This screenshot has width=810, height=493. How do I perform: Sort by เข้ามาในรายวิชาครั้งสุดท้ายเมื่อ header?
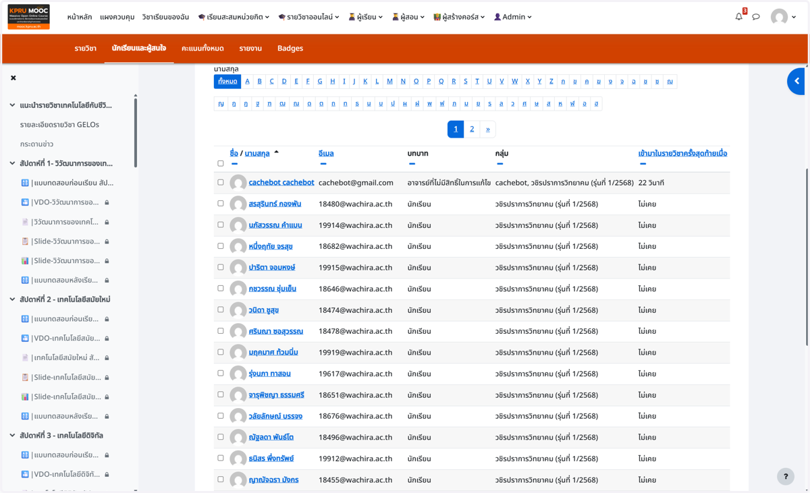[682, 153]
